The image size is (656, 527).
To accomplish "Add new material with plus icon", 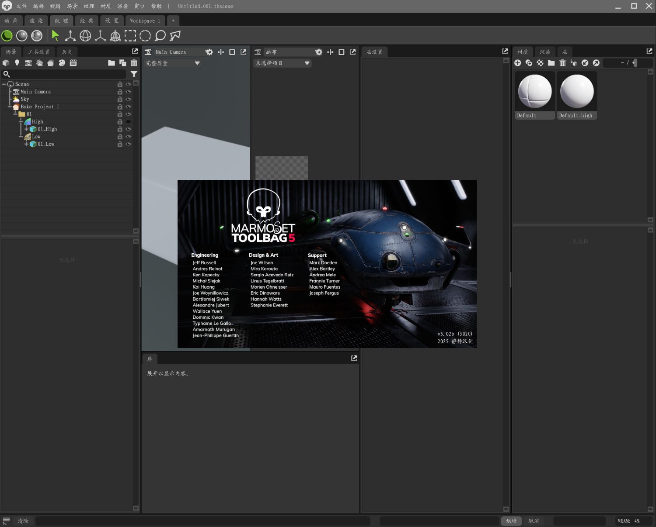I will (x=518, y=63).
